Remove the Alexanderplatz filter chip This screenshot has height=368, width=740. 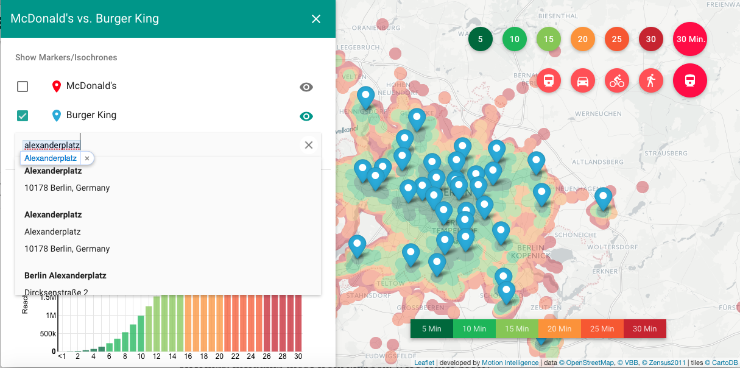[x=86, y=158]
